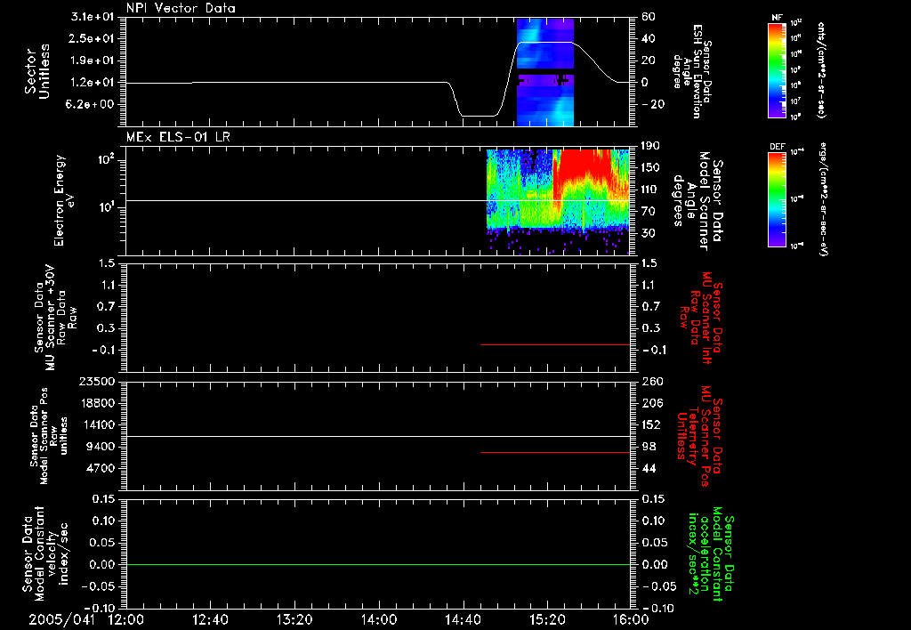Screen dimensions: 911x630
Task: Click the red MU Scanner Pos telemetry line
Action: pyautogui.click(x=555, y=452)
